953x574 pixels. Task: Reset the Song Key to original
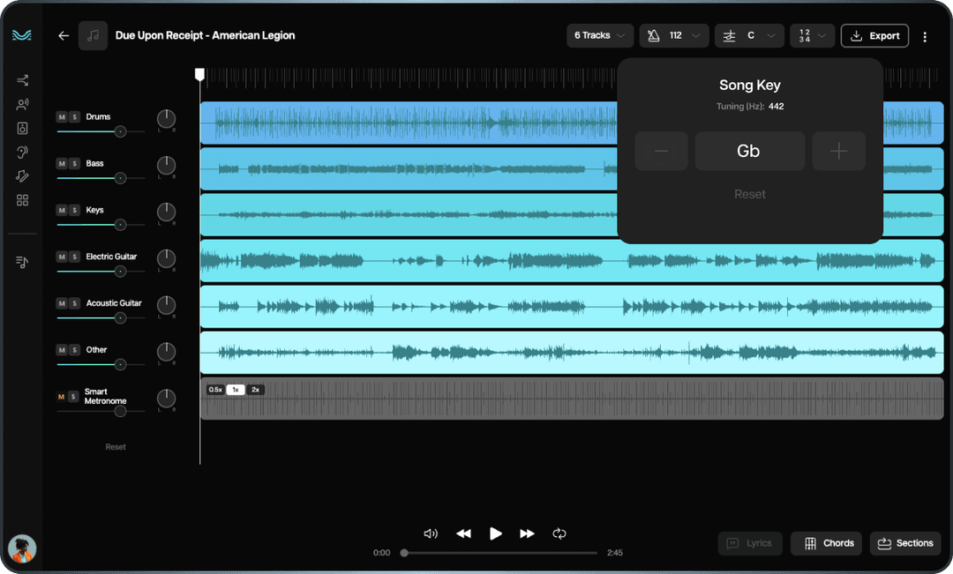point(749,194)
